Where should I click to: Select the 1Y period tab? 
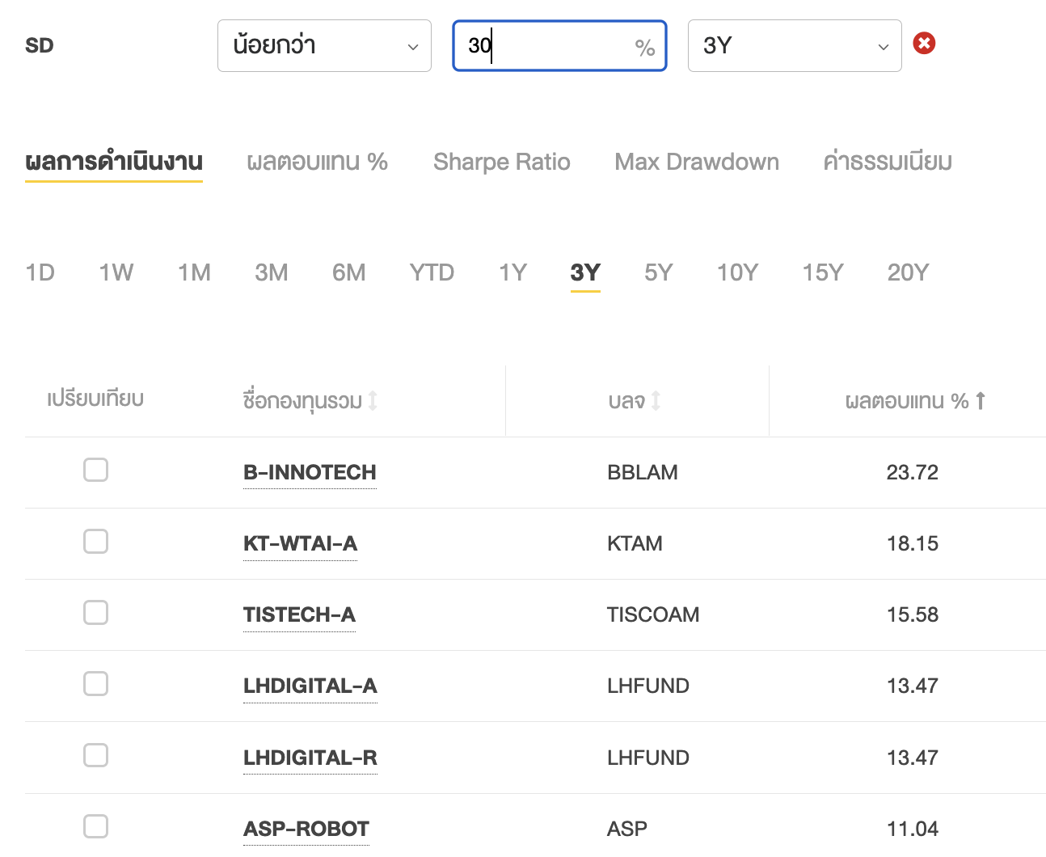513,272
